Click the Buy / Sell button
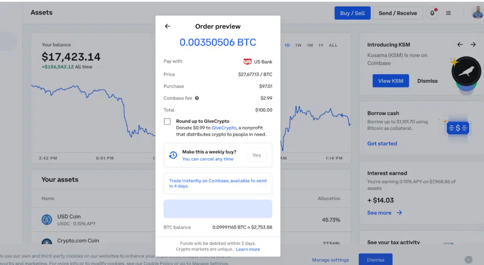The width and height of the screenshot is (484, 265). [x=352, y=13]
